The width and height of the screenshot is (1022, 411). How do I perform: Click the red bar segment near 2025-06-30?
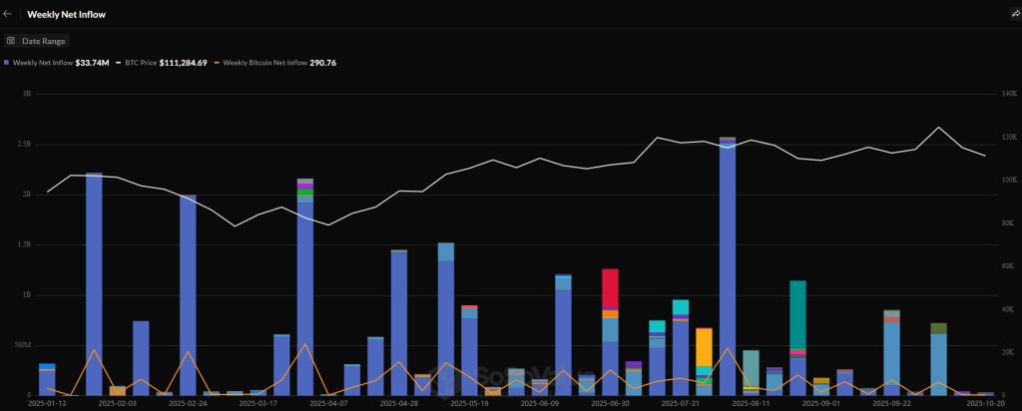click(610, 288)
